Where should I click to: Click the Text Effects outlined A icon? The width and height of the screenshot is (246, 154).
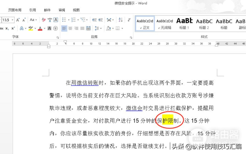coord(22,28)
